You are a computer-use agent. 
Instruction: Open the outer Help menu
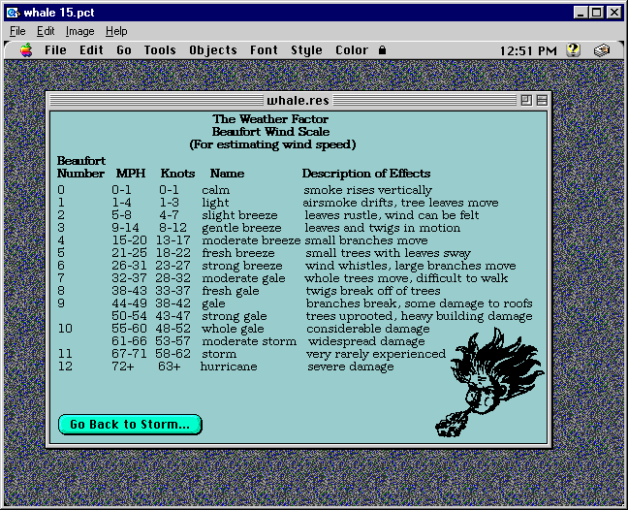pos(116,31)
